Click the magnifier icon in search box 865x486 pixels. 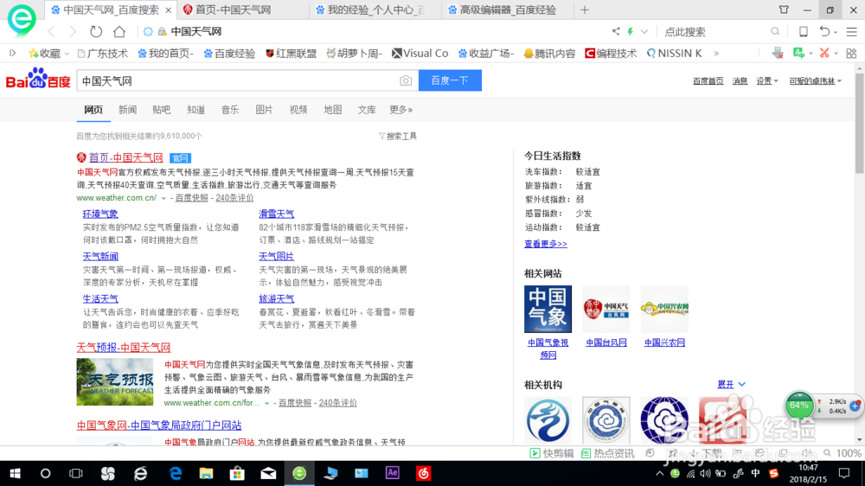[775, 31]
